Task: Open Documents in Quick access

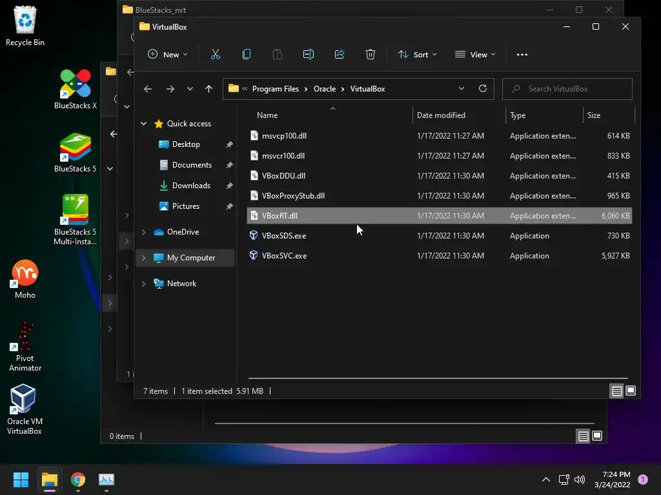Action: point(192,165)
